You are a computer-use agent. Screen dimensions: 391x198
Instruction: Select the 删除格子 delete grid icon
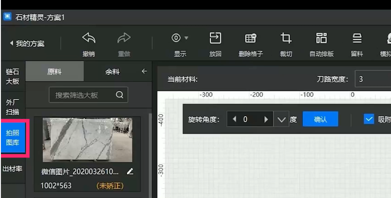click(251, 38)
